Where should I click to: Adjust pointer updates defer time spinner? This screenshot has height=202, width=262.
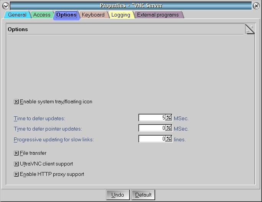(169, 128)
